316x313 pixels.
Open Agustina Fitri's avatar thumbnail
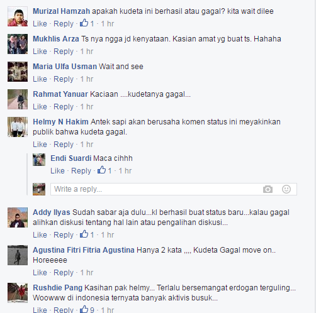click(x=18, y=255)
